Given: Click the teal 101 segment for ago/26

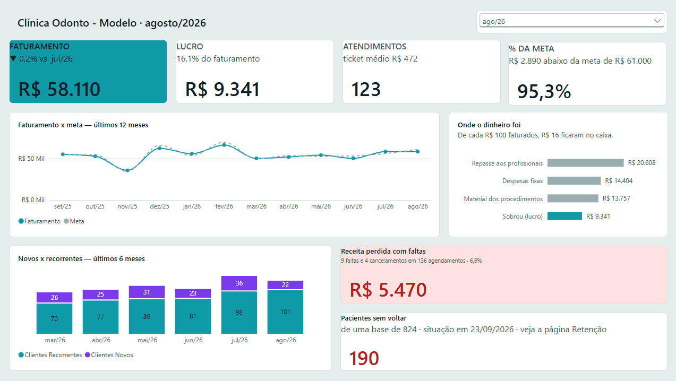Looking at the screenshot, I should coord(285,312).
